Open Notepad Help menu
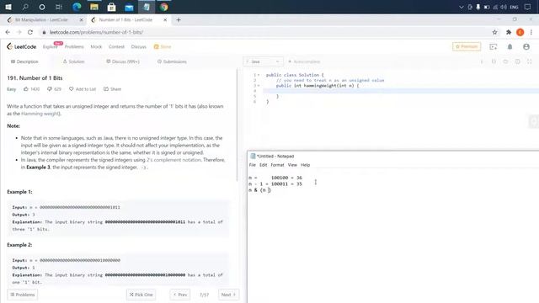 [305, 165]
